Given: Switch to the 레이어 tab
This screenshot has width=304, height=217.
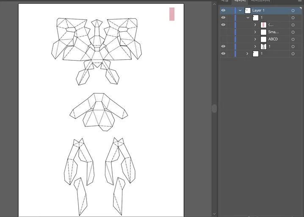Looking at the screenshot, I should [240, 1].
